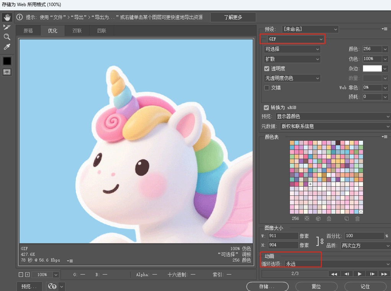
Task: Toggle the constrain proportions link icon
Action: pos(322,241)
